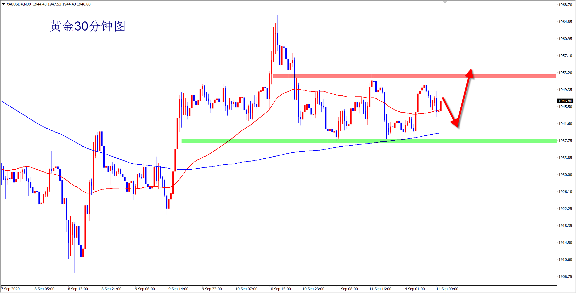The height and width of the screenshot is (293, 576).
Task: Click the 1906.75 price scale label
Action: point(565,277)
